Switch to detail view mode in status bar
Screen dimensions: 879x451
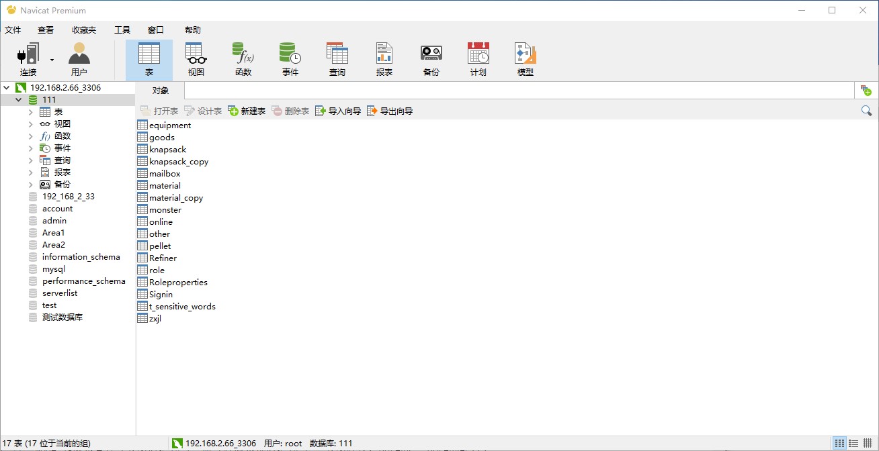pos(868,443)
